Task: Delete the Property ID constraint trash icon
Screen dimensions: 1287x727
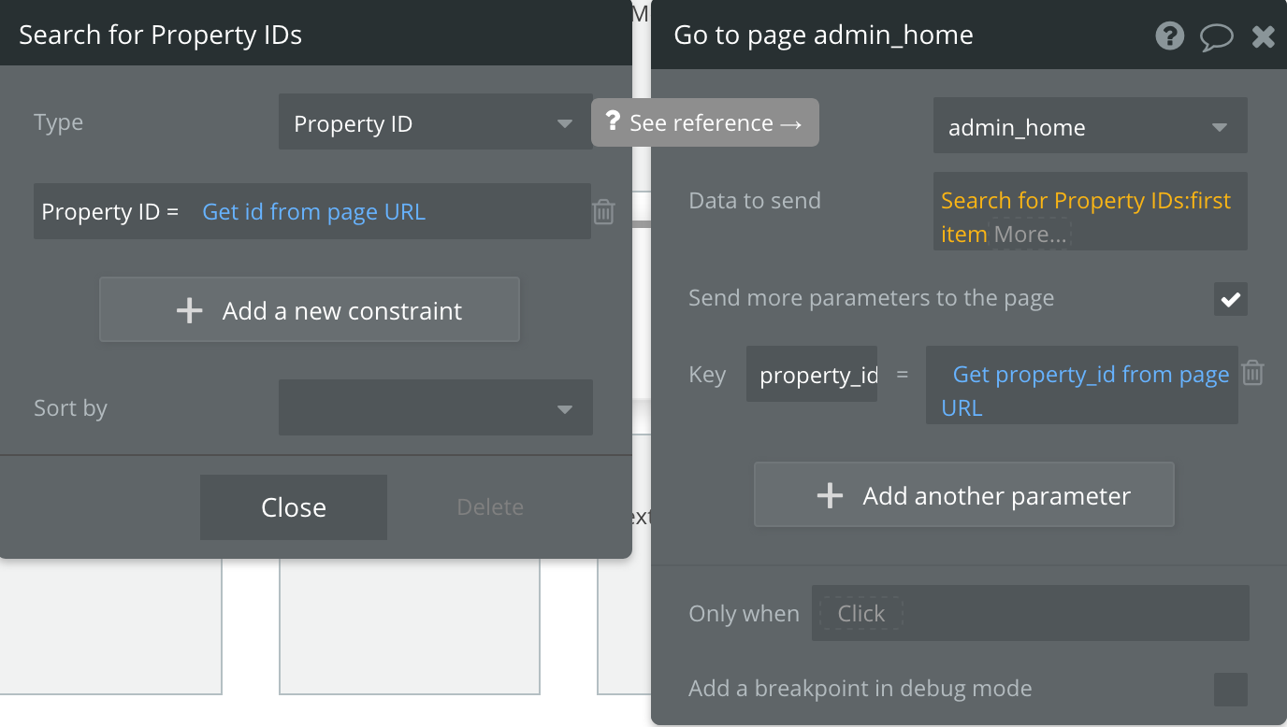Action: [x=604, y=212]
